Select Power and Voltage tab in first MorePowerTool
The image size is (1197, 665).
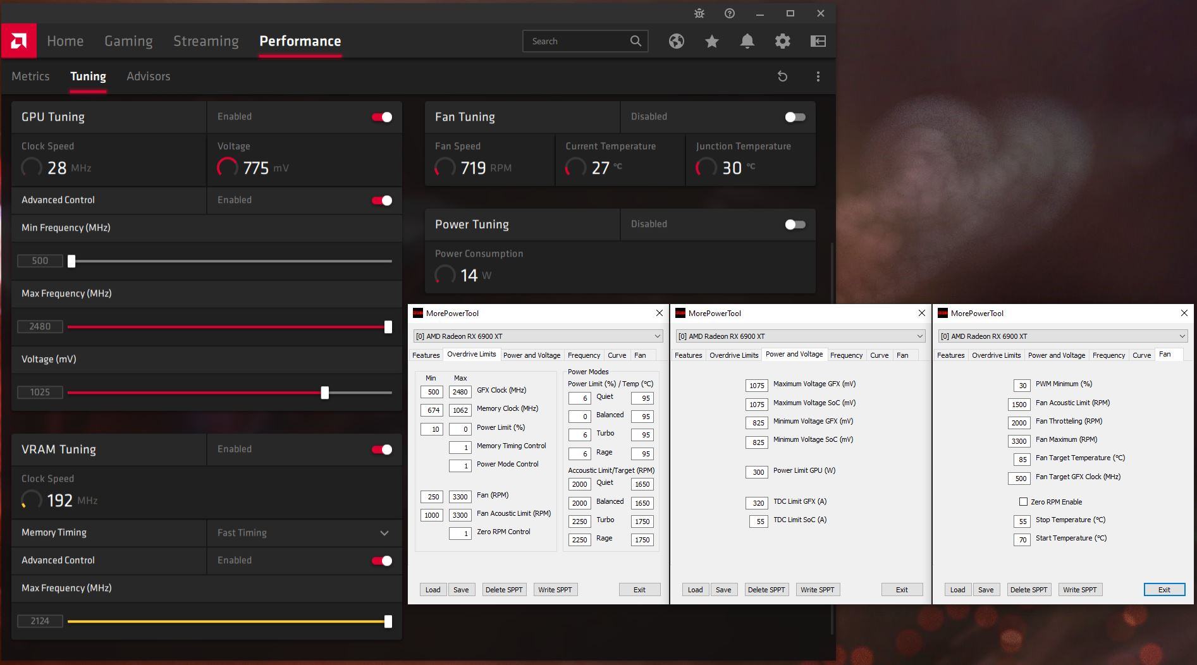click(532, 355)
